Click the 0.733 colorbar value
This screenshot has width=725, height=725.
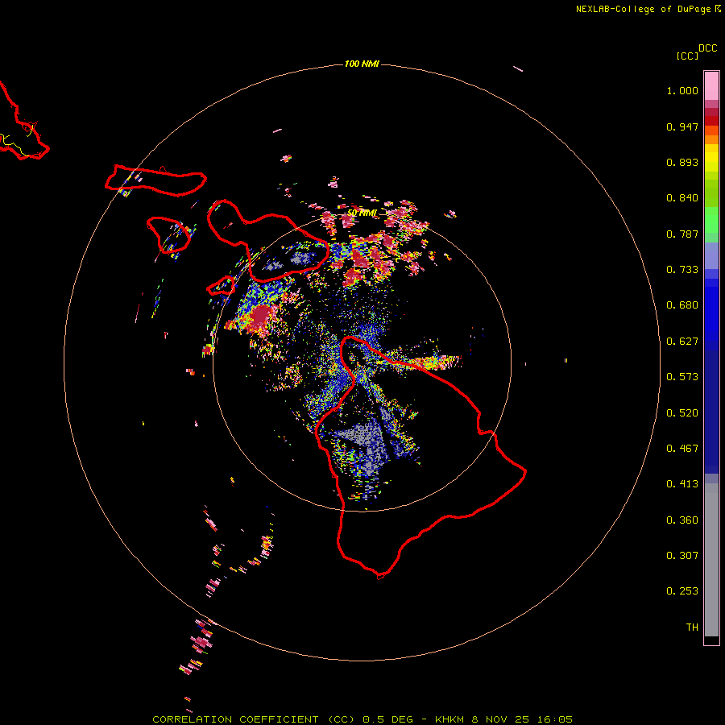point(682,270)
